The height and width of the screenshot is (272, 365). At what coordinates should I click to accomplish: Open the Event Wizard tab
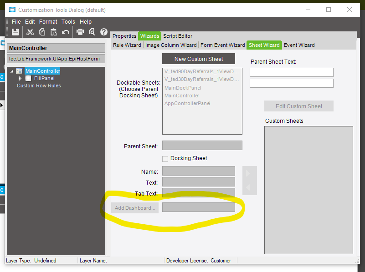[299, 45]
